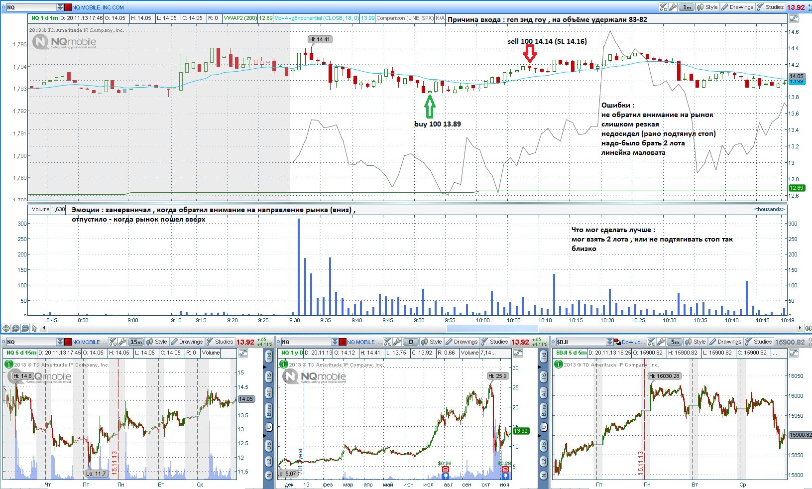812x489 pixels.
Task: Toggle the Trd side button beside daily chart
Action: click(544, 357)
